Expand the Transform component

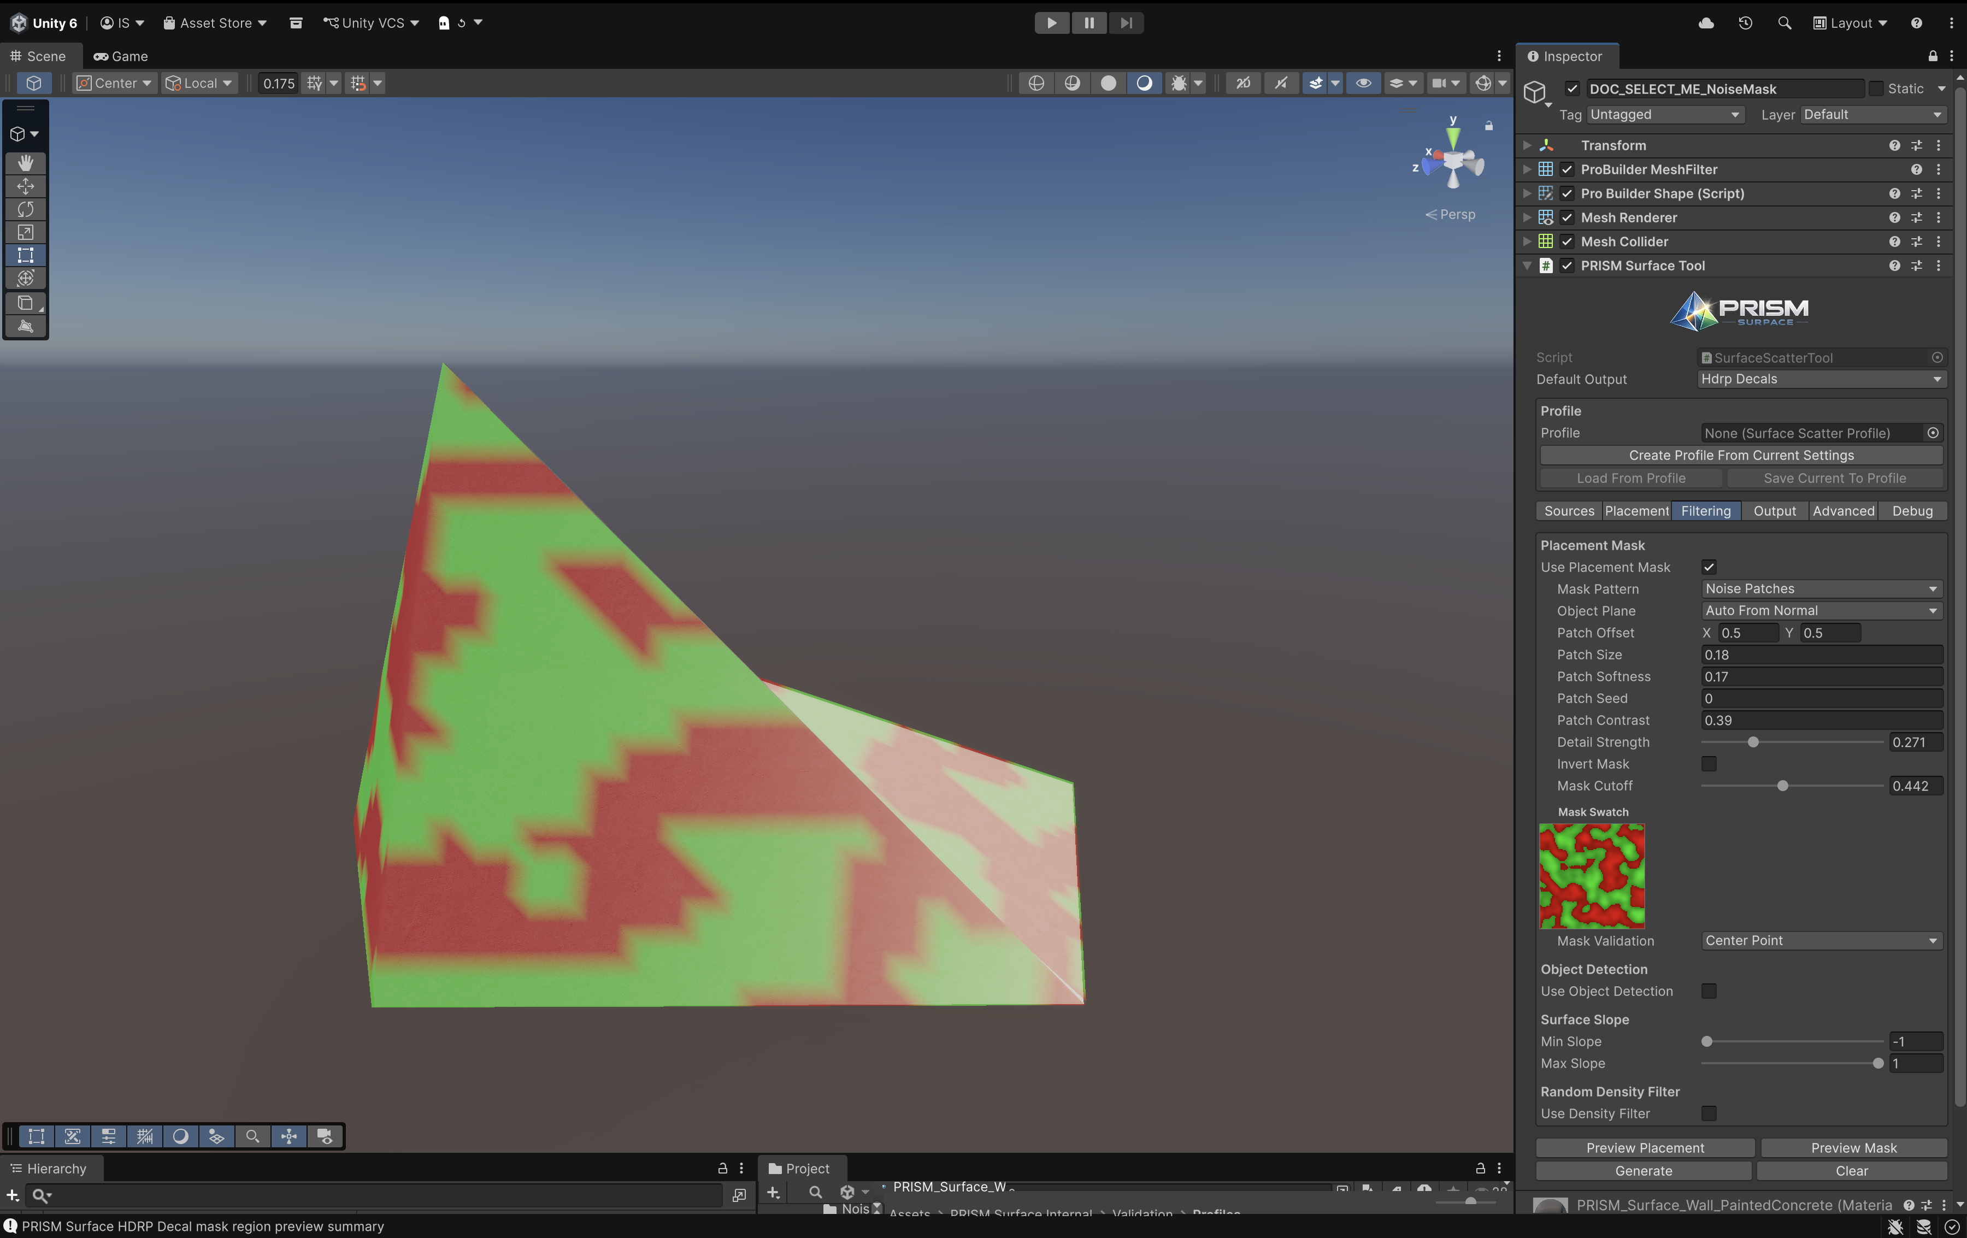point(1527,145)
